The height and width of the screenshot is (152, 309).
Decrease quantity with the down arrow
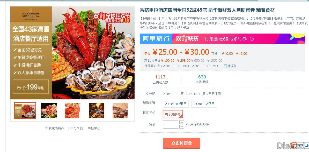tap(182, 127)
